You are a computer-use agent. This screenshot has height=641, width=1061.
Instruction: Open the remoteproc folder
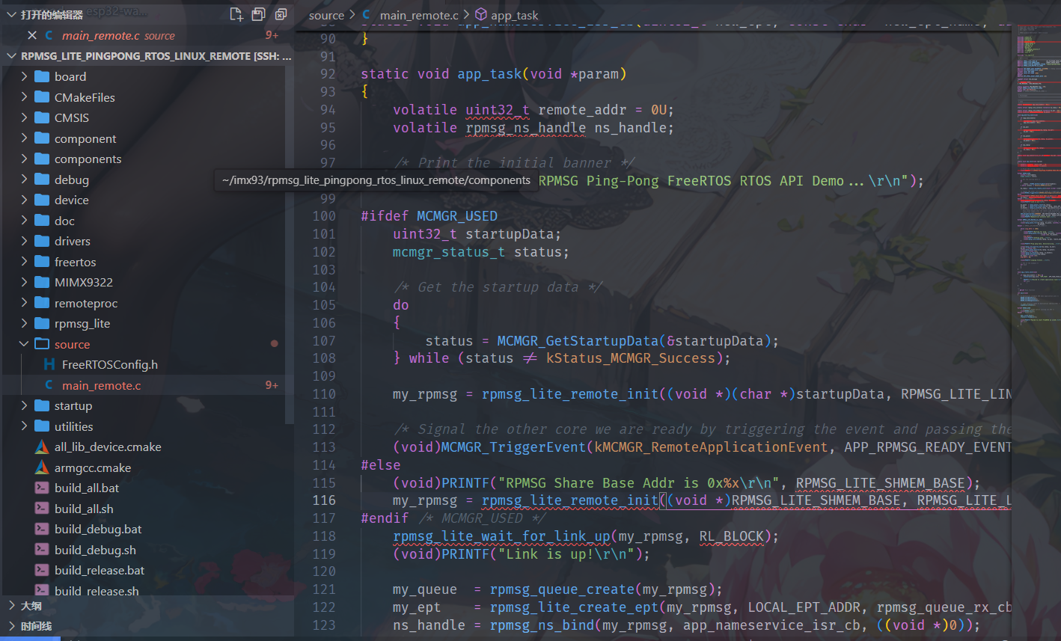(x=85, y=303)
